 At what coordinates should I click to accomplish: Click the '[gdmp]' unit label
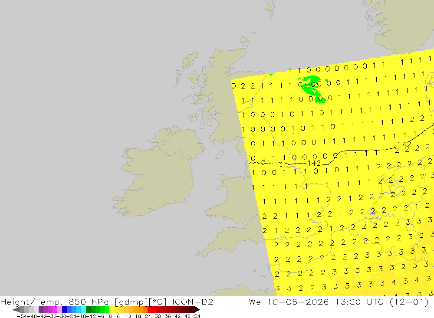[130, 302]
